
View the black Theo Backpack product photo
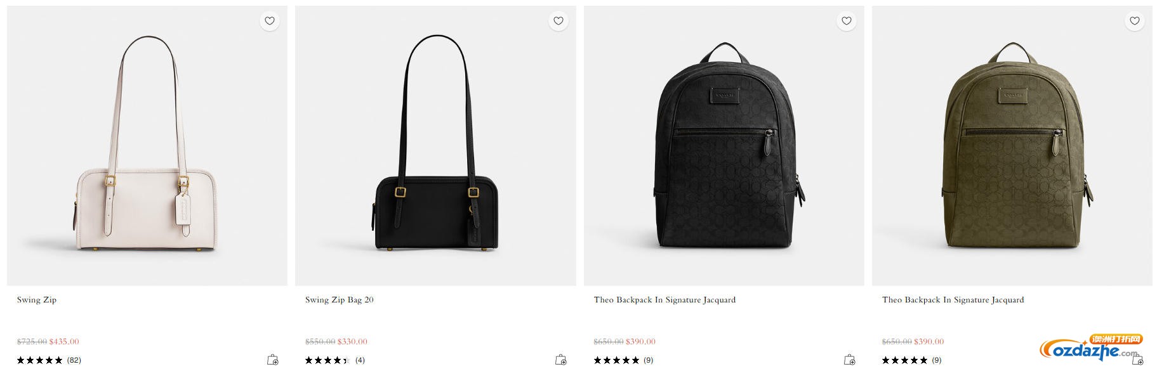click(x=724, y=146)
